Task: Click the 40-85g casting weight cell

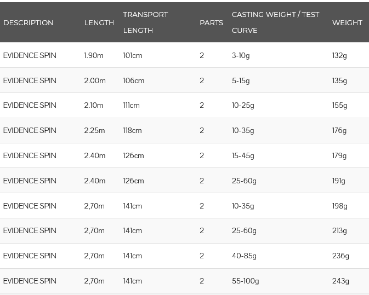Action: (x=244, y=256)
